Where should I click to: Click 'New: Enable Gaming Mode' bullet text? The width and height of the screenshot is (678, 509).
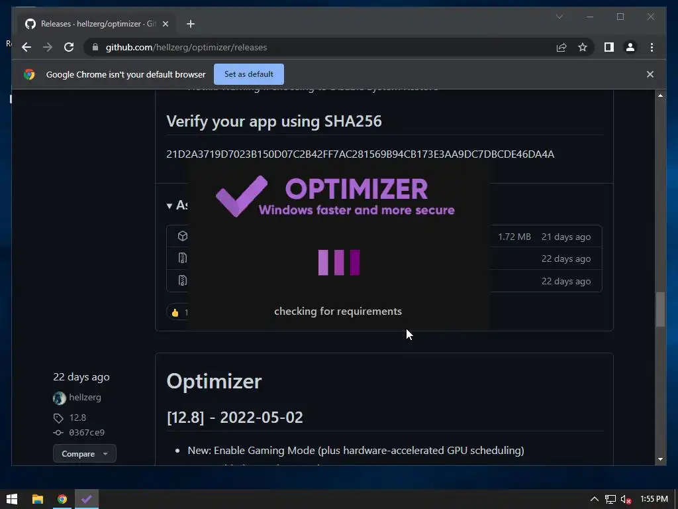point(356,450)
